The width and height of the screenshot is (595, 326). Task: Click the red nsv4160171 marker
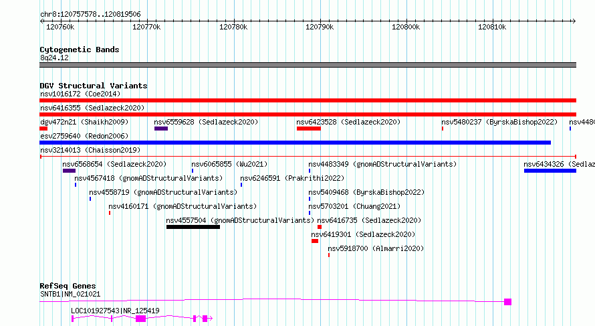(x=110, y=213)
